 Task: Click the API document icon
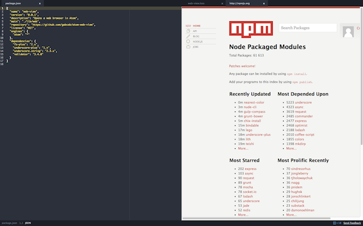click(188, 31)
